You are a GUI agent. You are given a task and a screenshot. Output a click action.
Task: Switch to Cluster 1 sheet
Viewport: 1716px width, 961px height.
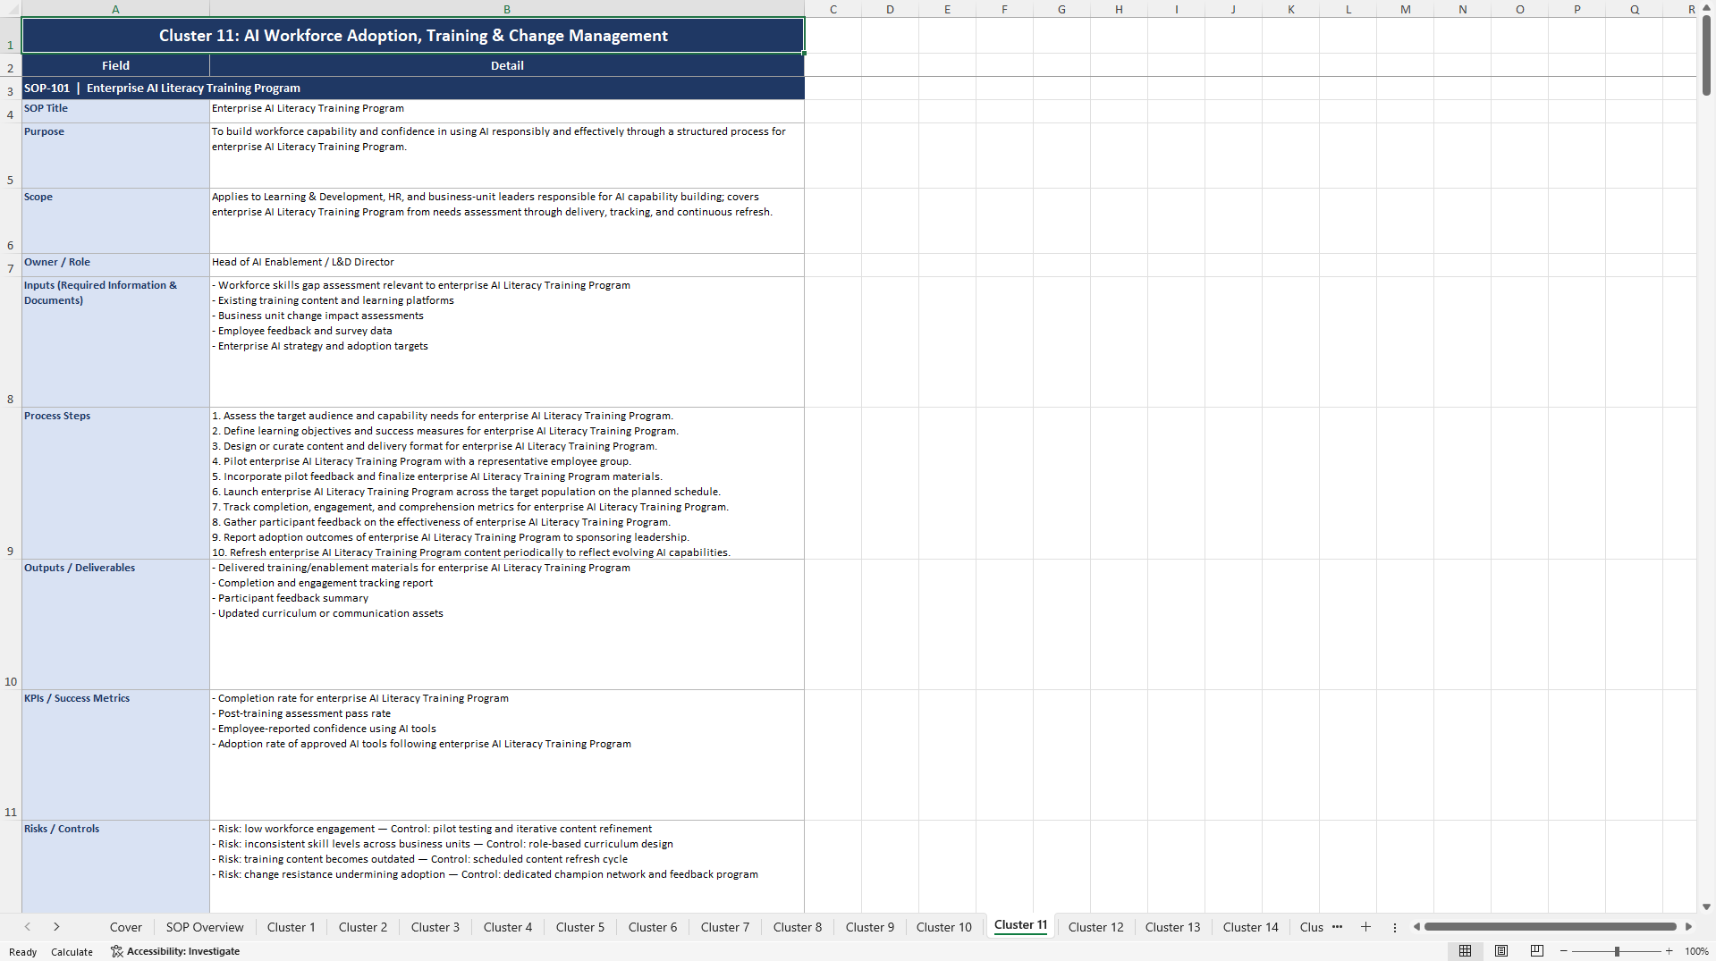pos(292,927)
